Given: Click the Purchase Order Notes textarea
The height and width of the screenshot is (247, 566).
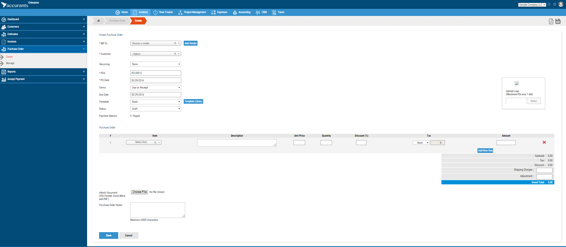Looking at the screenshot, I should [158, 210].
